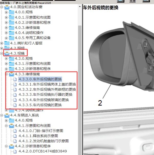This screenshot has height=155, width=154.
Task: Click the document icon of 4.3.3.1.车外后视镜壳体上盖的更换
Action: [x=15, y=85]
